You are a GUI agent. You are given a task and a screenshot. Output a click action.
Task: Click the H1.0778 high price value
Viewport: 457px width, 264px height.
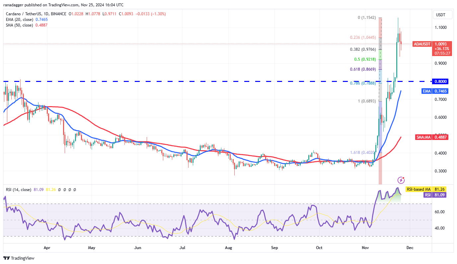(93, 14)
